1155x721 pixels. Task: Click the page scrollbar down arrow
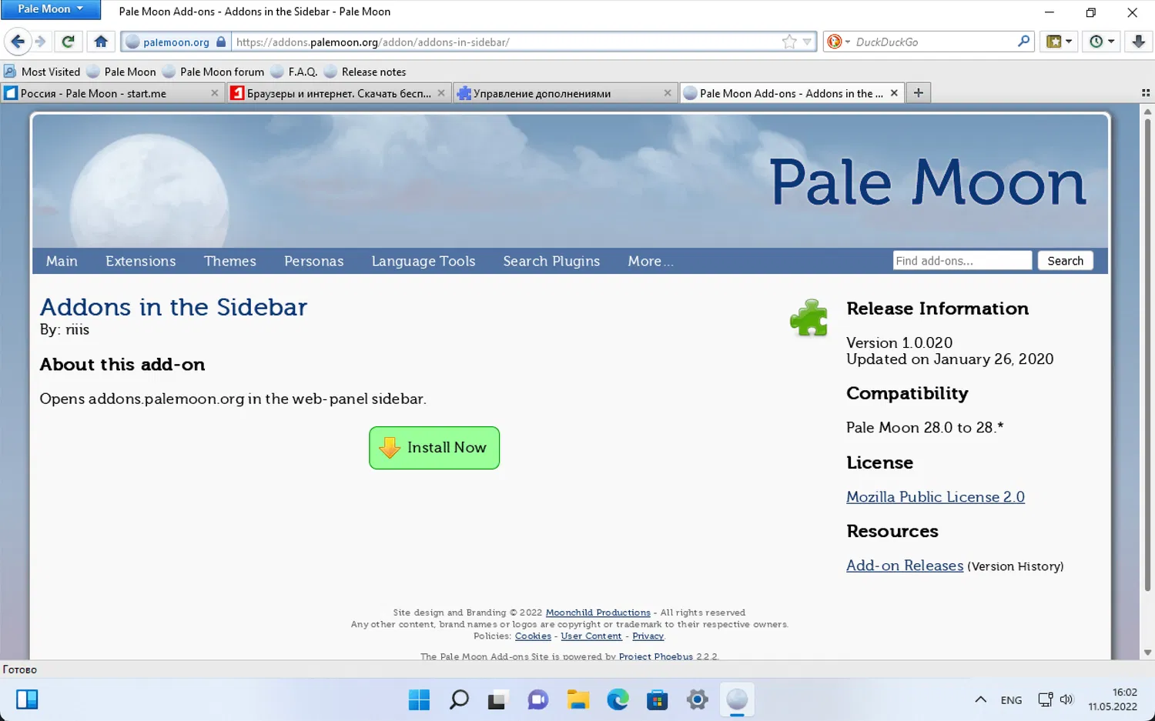click(x=1147, y=653)
